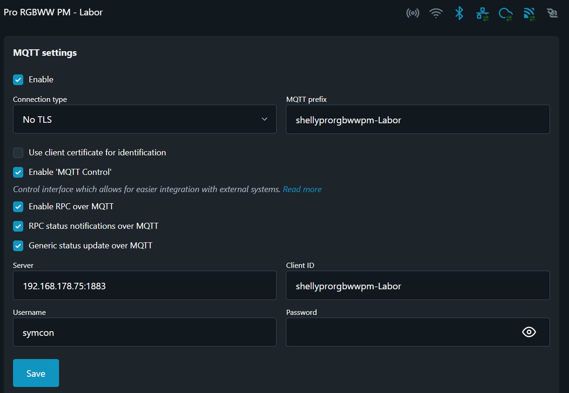
Task: Click the MQTT prefix input field
Action: 418,119
